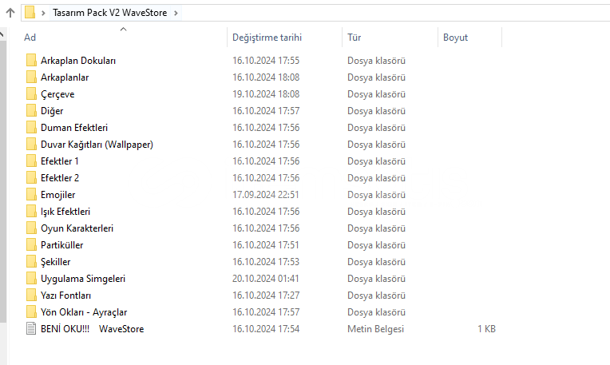Toggle sort arrow above Ad column
Screen dimensions: 610x365
[123, 30]
